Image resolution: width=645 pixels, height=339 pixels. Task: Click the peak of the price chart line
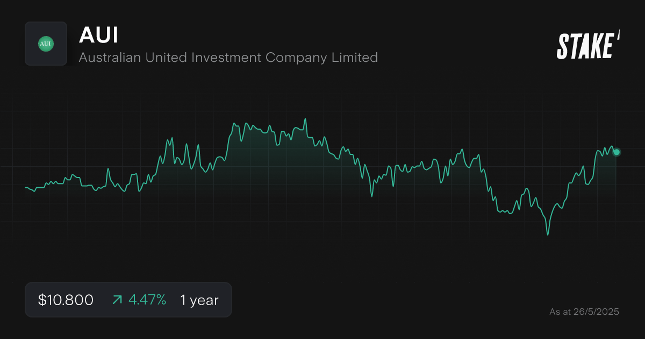point(306,117)
